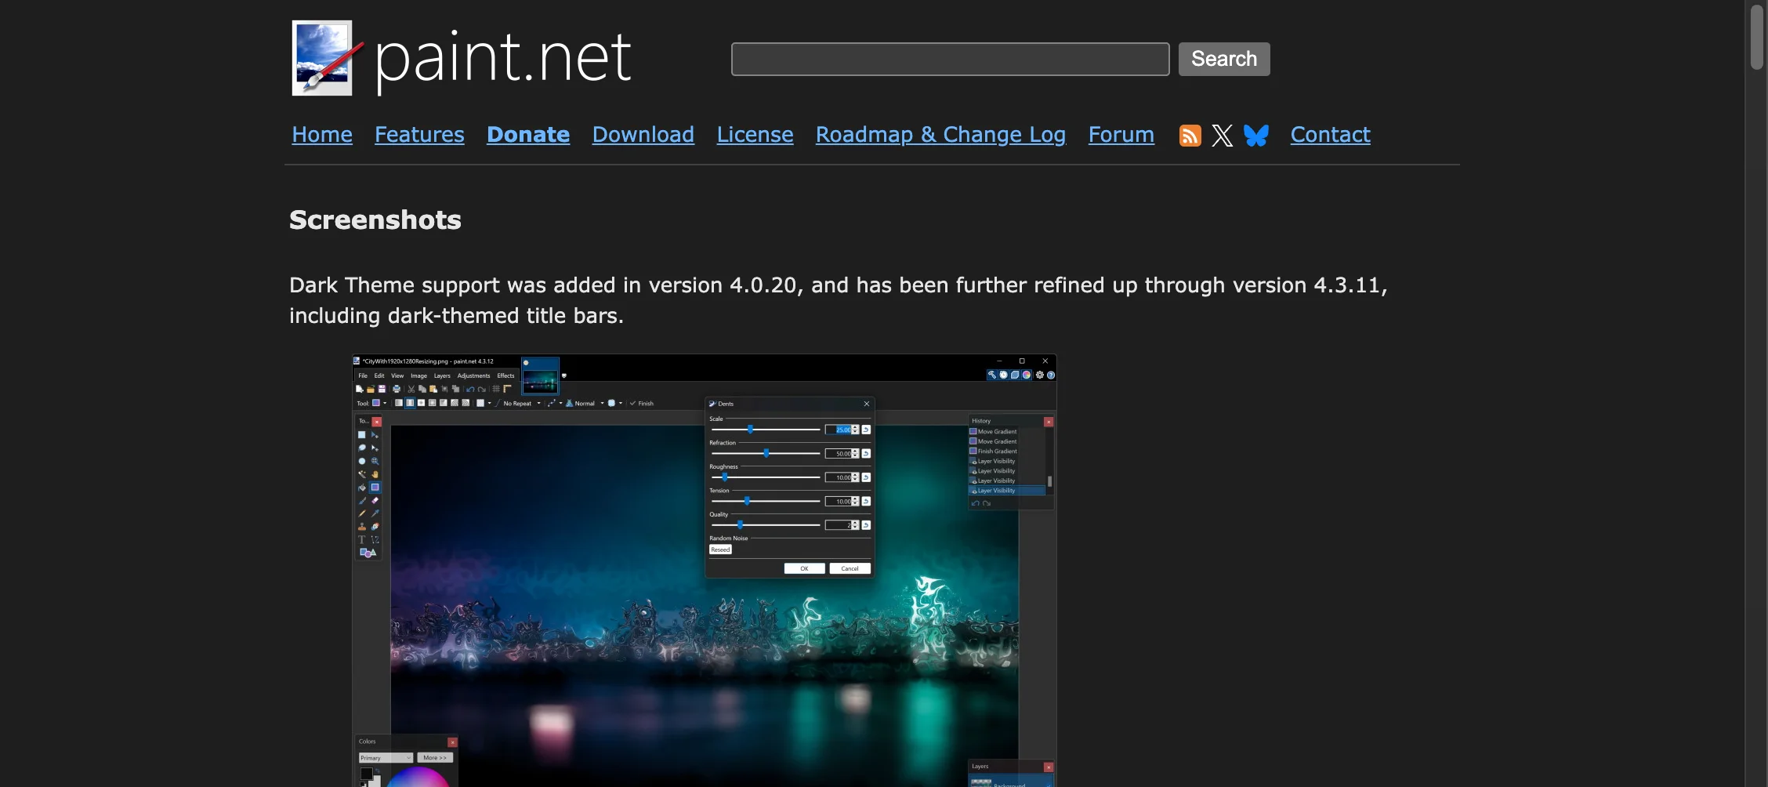
Task: Click the Cut scissors icon in the app screenshot
Action: (x=411, y=389)
